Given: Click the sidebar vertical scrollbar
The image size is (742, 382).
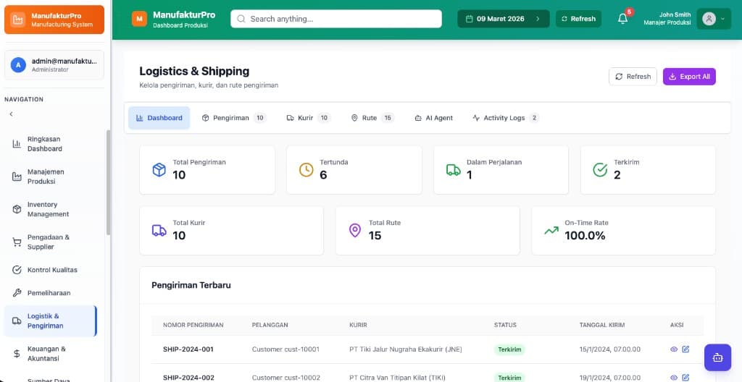Looking at the screenshot, I should (x=109, y=181).
